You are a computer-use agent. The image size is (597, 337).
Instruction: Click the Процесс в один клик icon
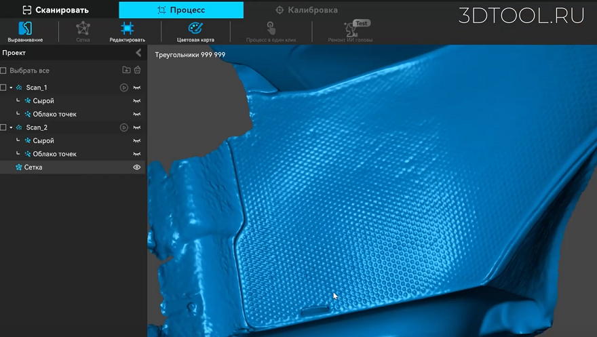[271, 32]
